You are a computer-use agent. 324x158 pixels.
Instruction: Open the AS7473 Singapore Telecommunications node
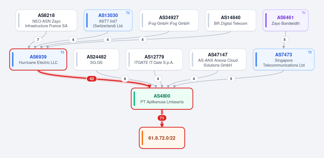(284, 60)
